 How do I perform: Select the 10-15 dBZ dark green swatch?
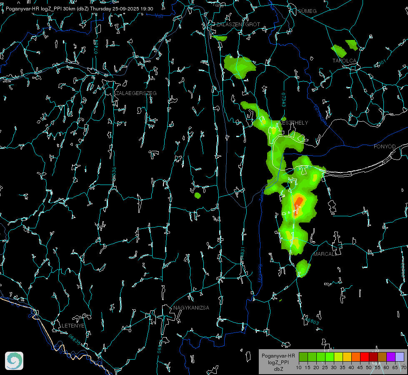[x=303, y=357]
